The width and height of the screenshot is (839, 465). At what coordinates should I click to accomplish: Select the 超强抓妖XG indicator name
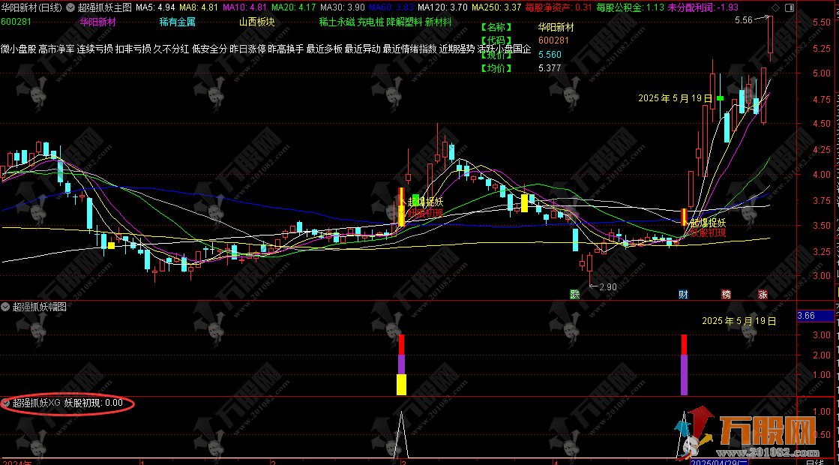[37, 403]
